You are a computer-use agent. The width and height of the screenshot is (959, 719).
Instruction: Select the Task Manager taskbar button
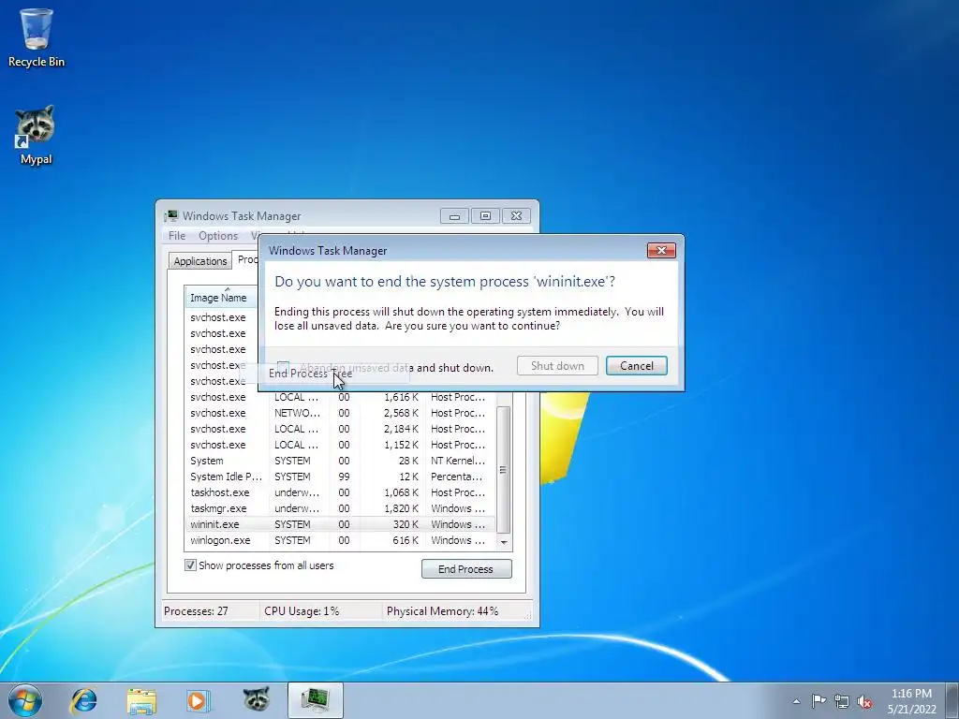point(316,700)
